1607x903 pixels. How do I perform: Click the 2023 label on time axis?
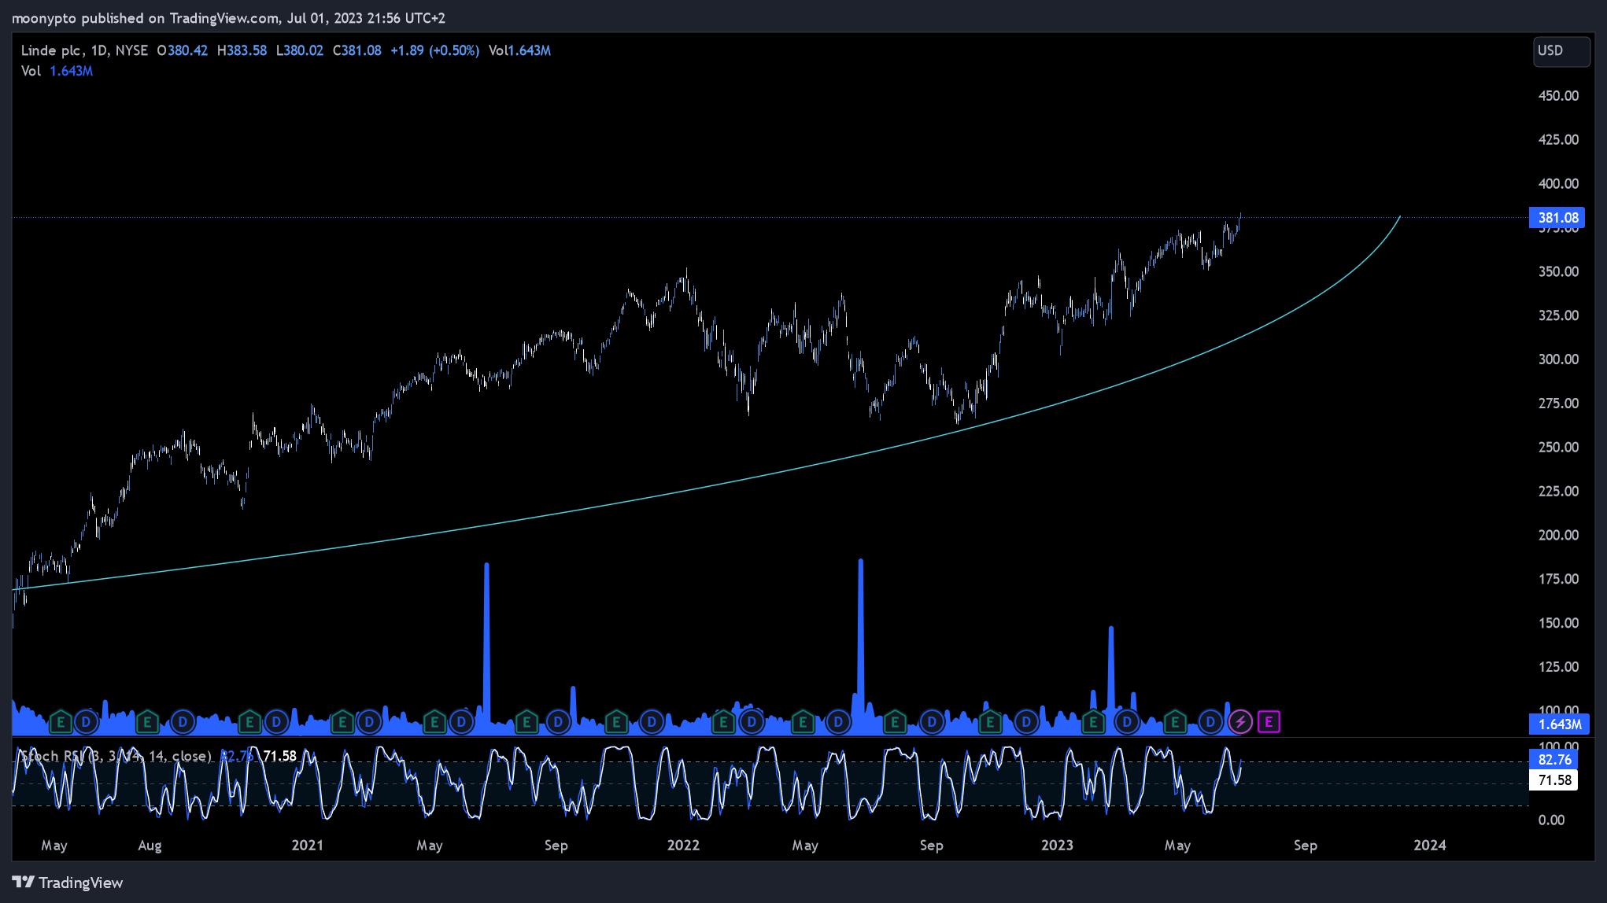point(1057,846)
